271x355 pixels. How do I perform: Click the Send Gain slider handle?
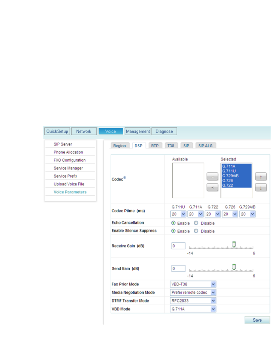click(x=234, y=267)
